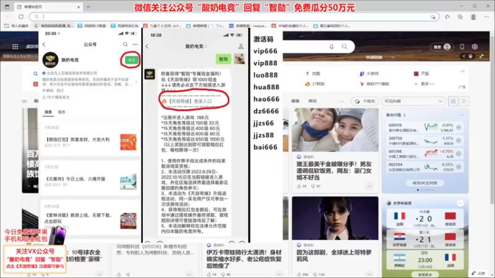Click stock card pagination dots
Viewport: 495px width, 278px height.
click(425, 190)
